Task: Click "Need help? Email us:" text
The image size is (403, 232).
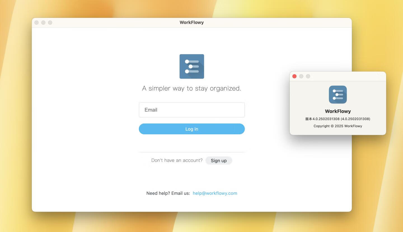Action: tap(168, 193)
